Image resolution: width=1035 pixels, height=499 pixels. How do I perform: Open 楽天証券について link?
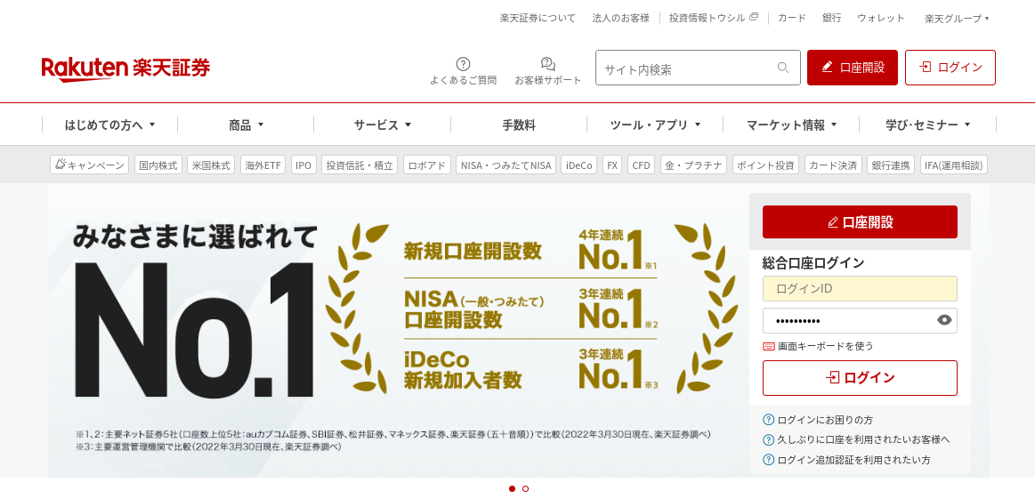538,19
